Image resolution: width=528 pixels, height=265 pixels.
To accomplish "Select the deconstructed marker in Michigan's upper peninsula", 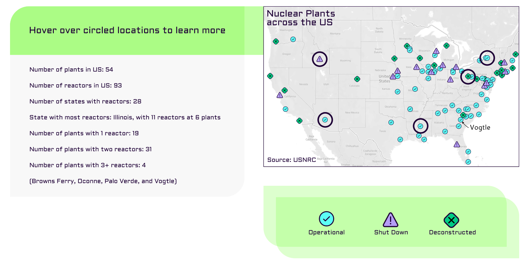I will (446, 46).
